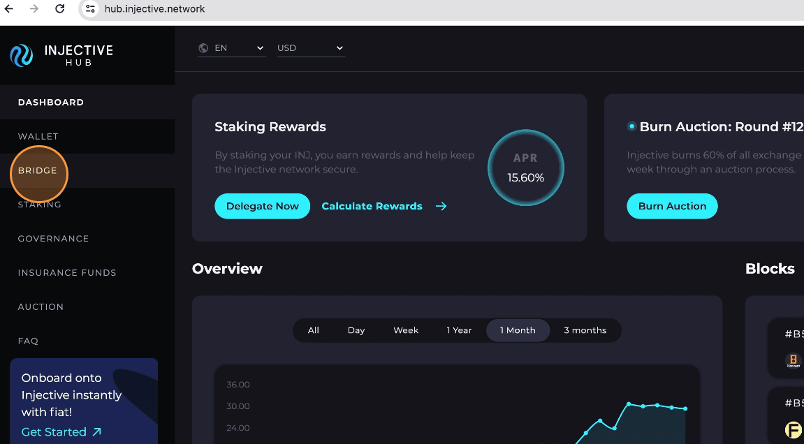Click the APR 15.60% circle

coord(525,168)
